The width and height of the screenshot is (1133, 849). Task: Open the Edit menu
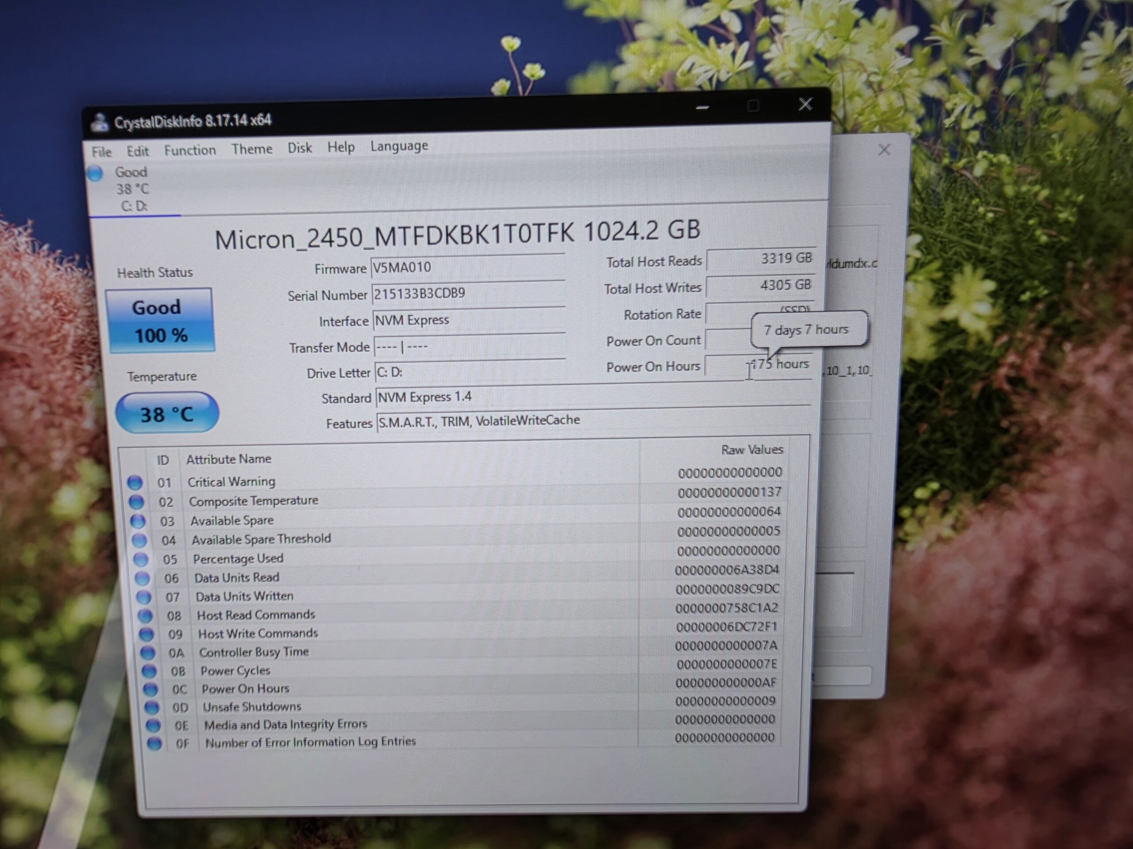tap(138, 151)
